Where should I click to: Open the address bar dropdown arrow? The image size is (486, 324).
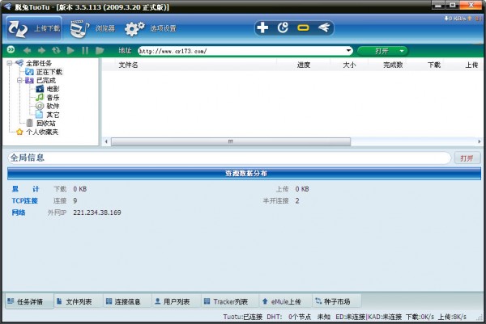click(x=348, y=50)
